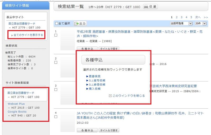The image size is (211, 135).
Task: Tick the checkbox for result 4
Action: click(x=56, y=117)
